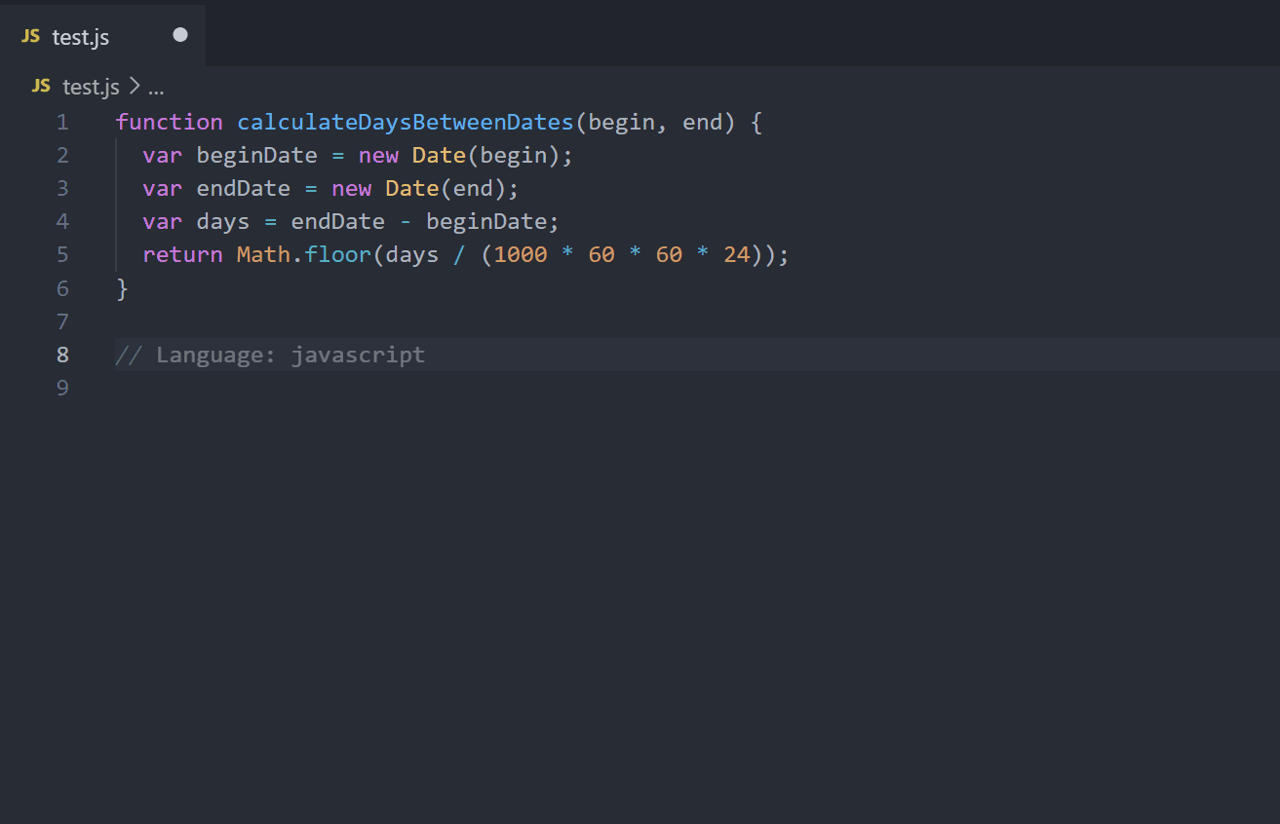
Task: Place cursor on the closing brace of line 6
Action: 122,288
